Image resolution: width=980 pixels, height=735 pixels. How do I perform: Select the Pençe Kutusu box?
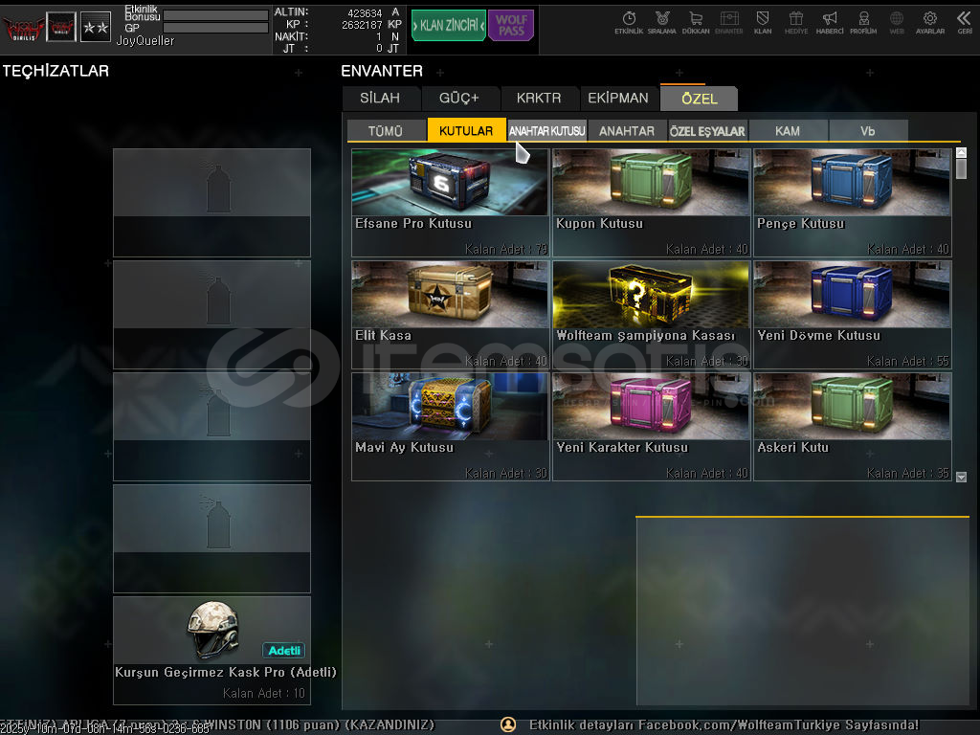(x=853, y=203)
